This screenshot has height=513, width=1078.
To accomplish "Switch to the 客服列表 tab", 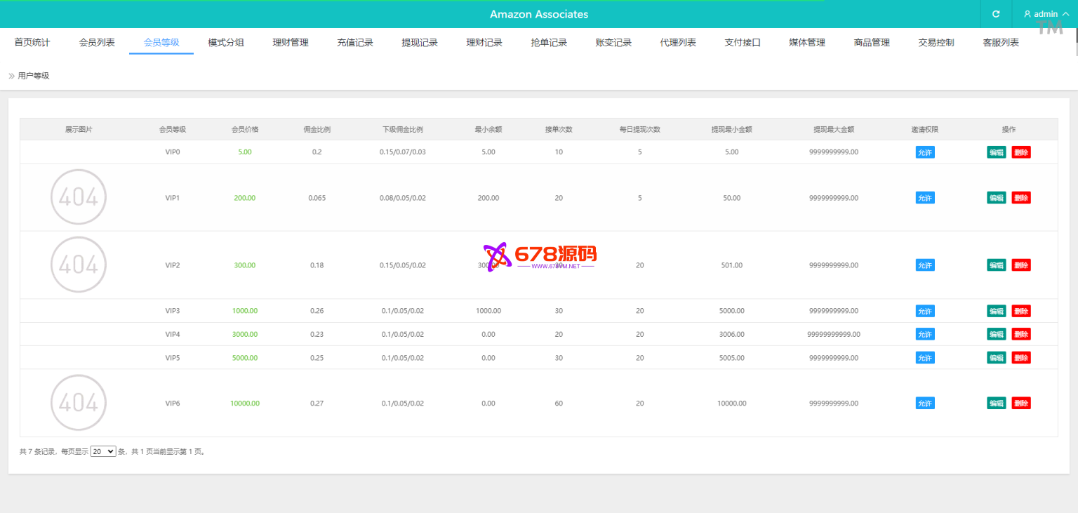I will pyautogui.click(x=1001, y=43).
